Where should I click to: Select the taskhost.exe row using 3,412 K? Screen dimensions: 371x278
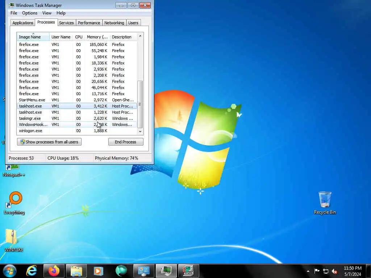pos(77,106)
